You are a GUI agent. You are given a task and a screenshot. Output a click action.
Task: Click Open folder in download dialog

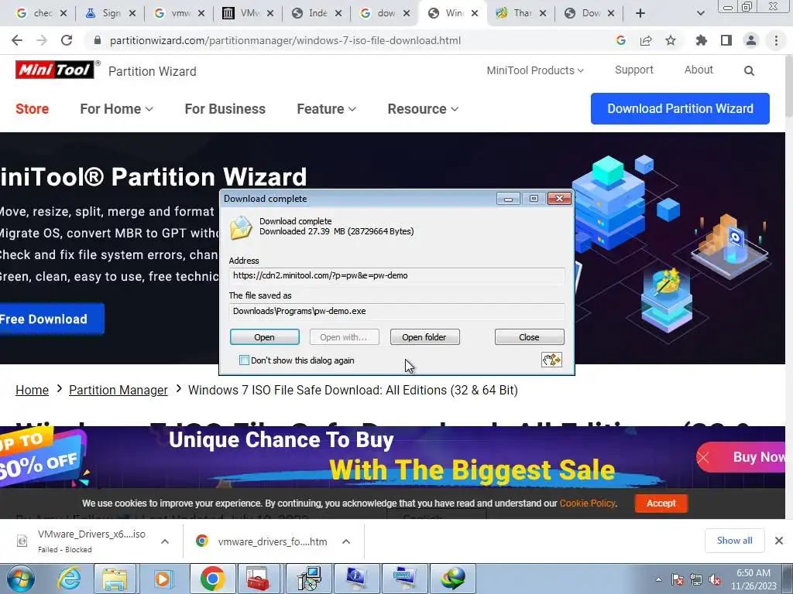click(x=424, y=337)
